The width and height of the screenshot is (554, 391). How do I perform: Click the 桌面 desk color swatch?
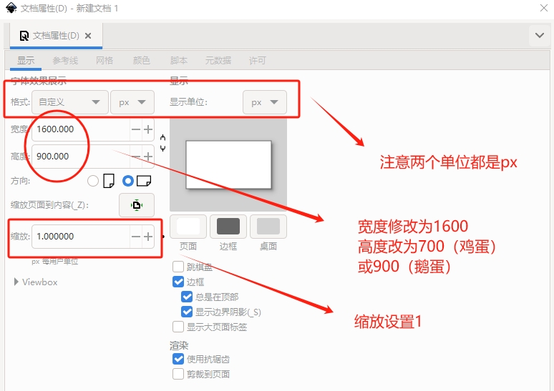click(x=268, y=227)
